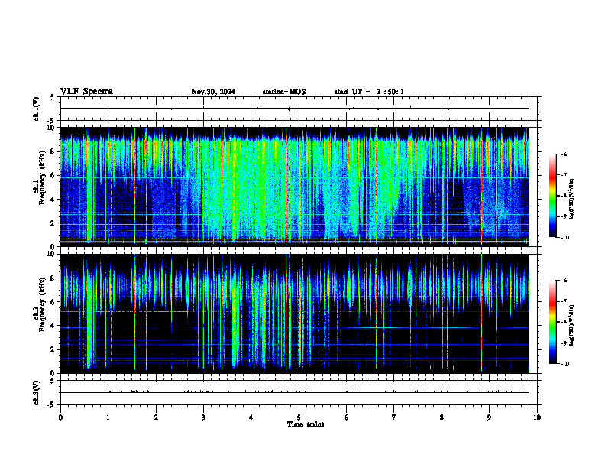Click the "-10" label on ch.1 colorbar
Viewport: 605px width, 468px height.
(x=565, y=237)
